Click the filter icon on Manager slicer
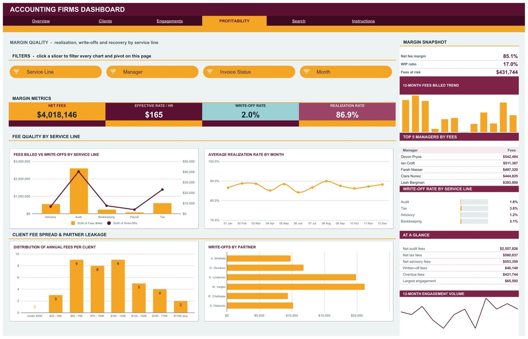528x339 pixels. [x=113, y=72]
